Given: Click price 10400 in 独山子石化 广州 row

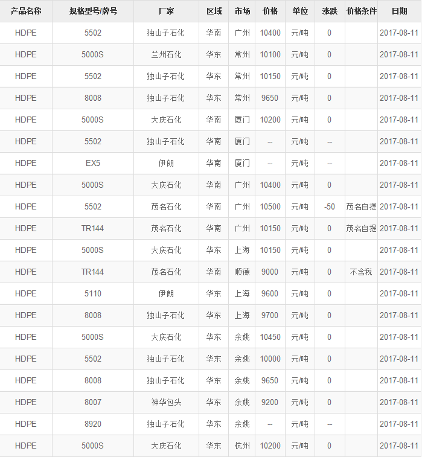Looking at the screenshot, I should point(270,33).
